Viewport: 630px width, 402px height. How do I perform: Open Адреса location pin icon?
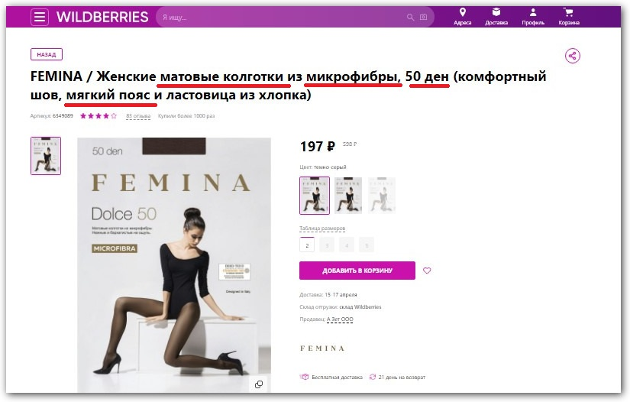[x=463, y=12]
